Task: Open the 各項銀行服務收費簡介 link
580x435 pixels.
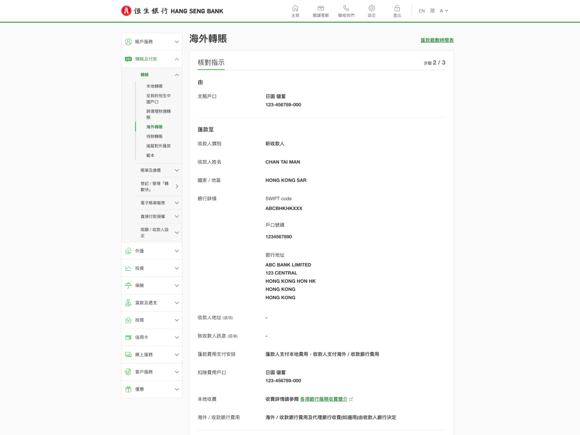Action: coord(324,399)
